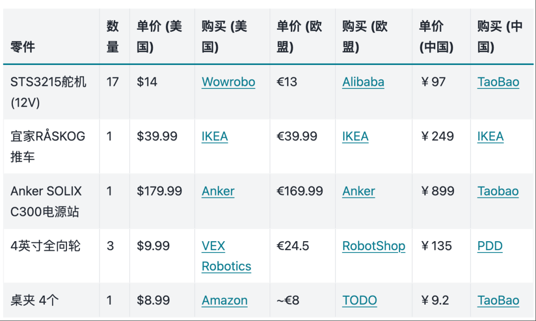Click the ¥249 price for RÅSKOG cart
The image size is (536, 321).
pos(437,136)
